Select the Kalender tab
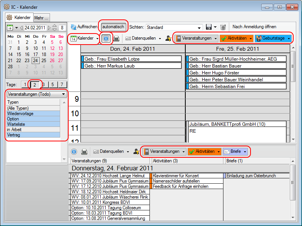The height and width of the screenshot is (226, 302). pyautogui.click(x=19, y=18)
